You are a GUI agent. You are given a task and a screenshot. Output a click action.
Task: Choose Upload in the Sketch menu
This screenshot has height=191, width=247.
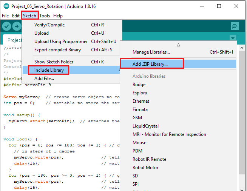72,33
